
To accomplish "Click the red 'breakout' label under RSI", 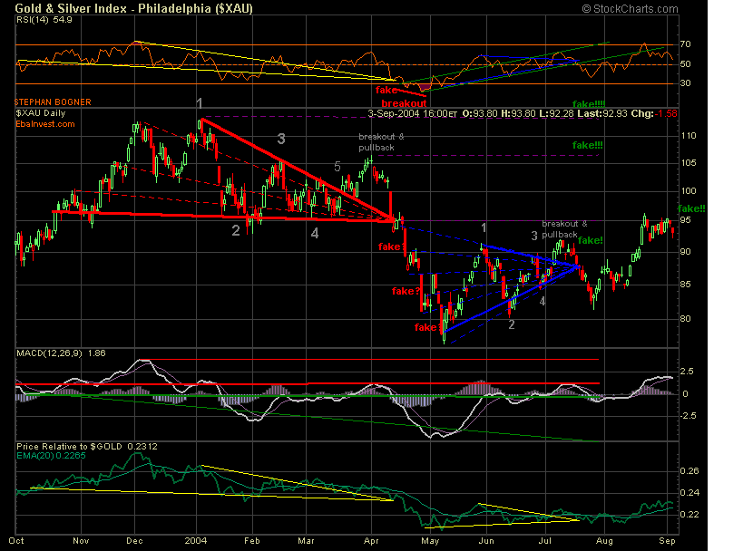I will (x=404, y=103).
